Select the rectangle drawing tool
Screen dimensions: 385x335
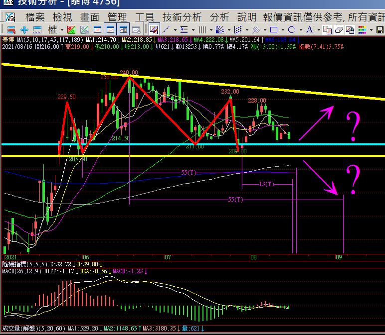[x=274, y=30]
